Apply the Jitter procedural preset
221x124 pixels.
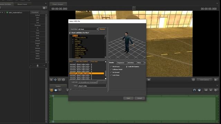point(38,38)
